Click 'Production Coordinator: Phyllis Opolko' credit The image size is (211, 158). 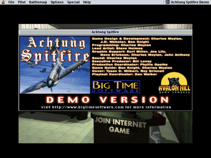coord(130,65)
